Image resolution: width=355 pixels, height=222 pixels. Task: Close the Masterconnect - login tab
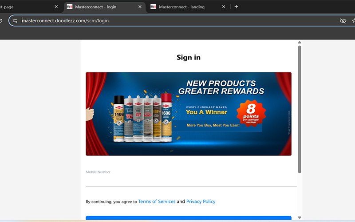click(140, 7)
